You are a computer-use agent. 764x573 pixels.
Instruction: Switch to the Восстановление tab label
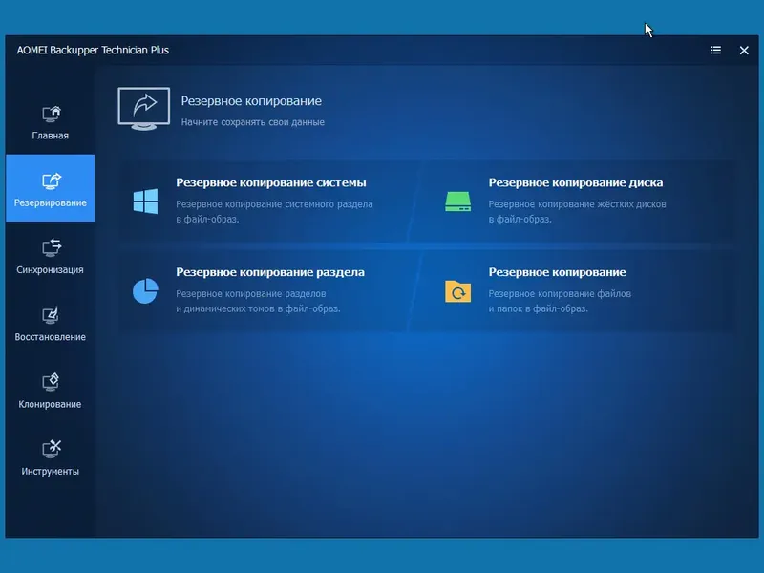point(51,337)
